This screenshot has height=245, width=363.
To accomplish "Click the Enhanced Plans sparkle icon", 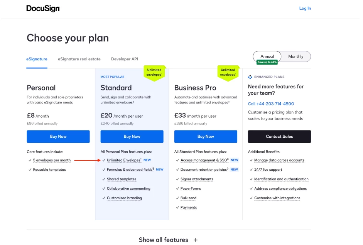I will pos(250,77).
